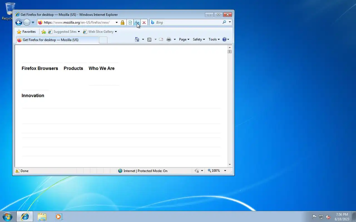Click the RSS Feeds icon

(149, 39)
